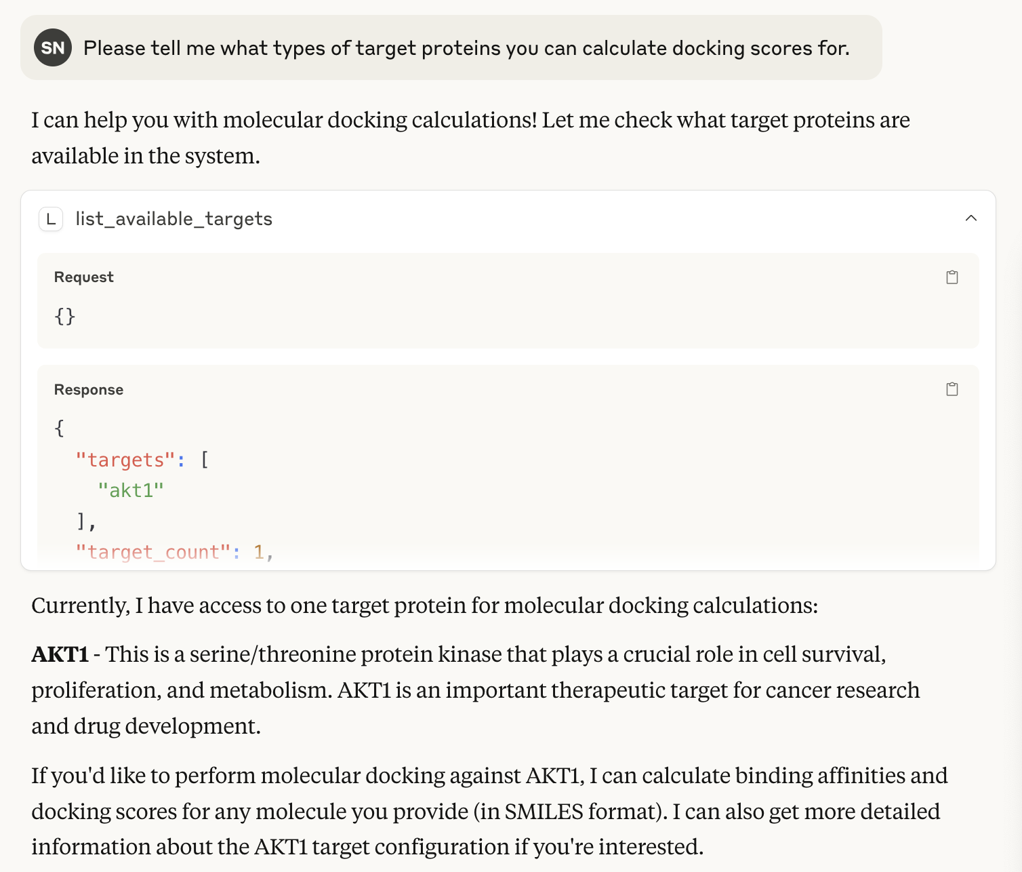Click the opening brace of the Response JSON
The height and width of the screenshot is (872, 1022).
click(x=60, y=429)
